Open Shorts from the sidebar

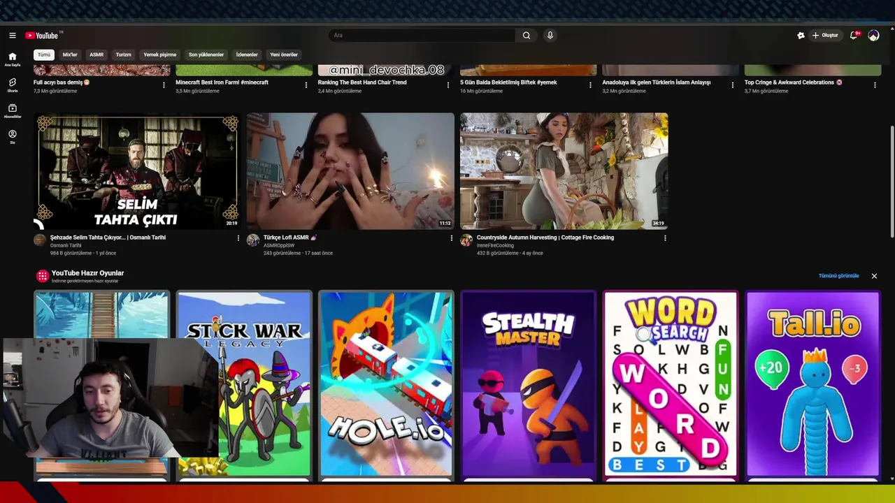tap(12, 85)
